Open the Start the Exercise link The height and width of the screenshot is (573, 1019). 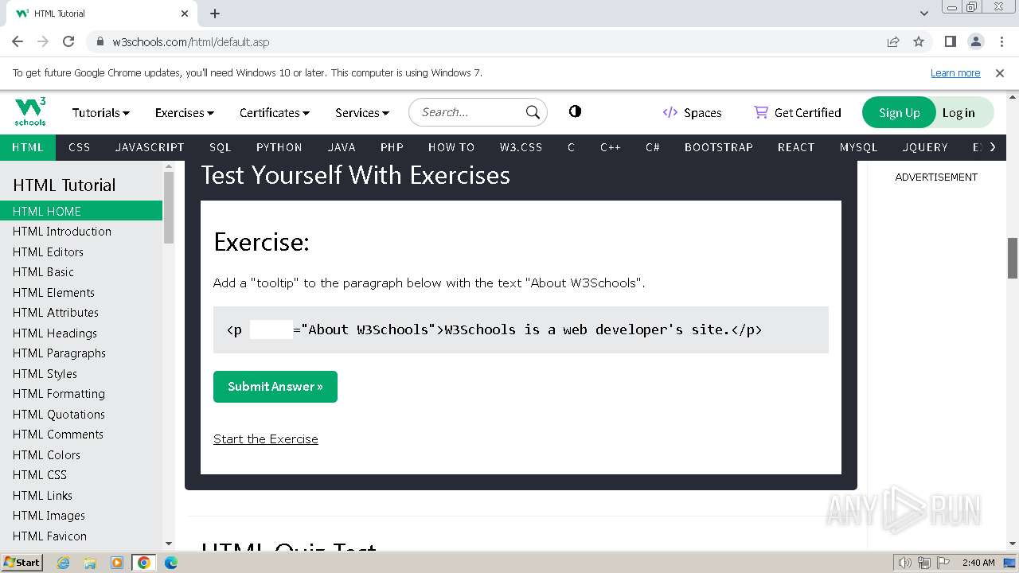coord(266,439)
